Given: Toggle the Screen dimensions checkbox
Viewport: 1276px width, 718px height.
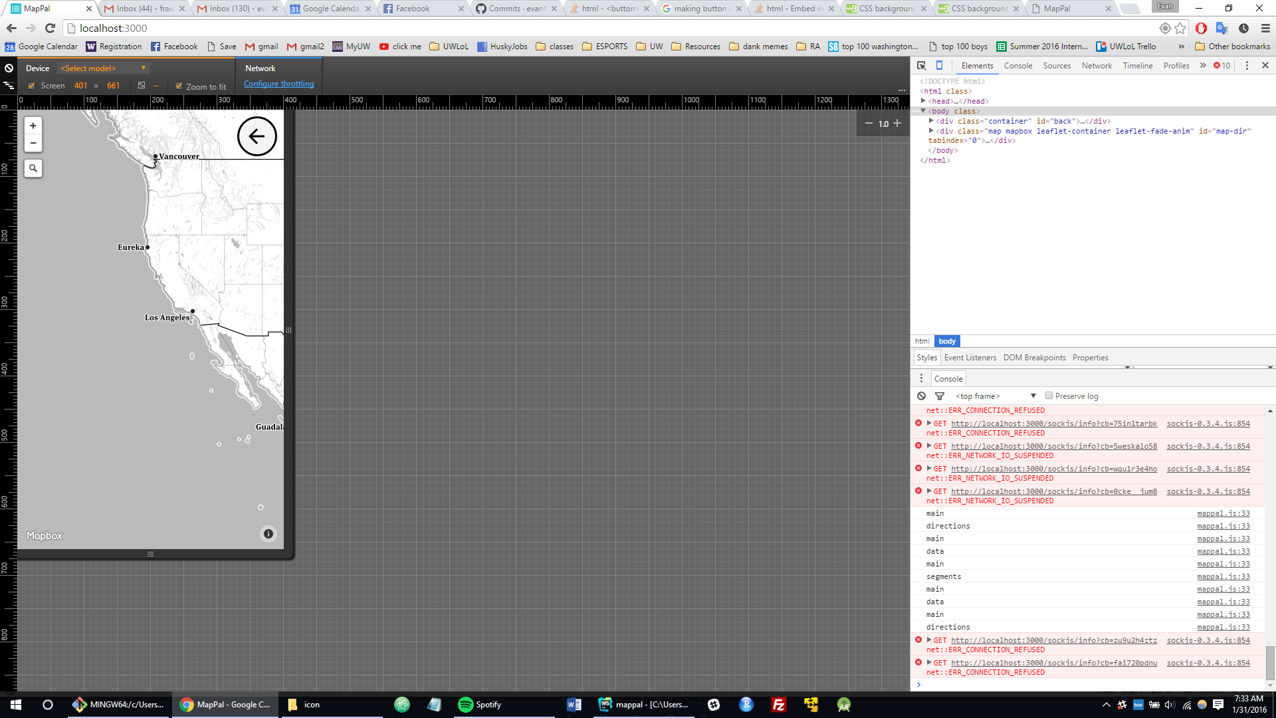Looking at the screenshot, I should tap(31, 86).
